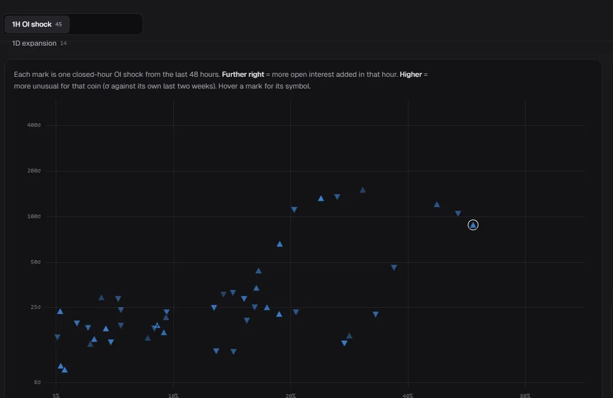The height and width of the screenshot is (398, 613).
Task: Click the 40% x-axis label
Action: [x=408, y=396]
